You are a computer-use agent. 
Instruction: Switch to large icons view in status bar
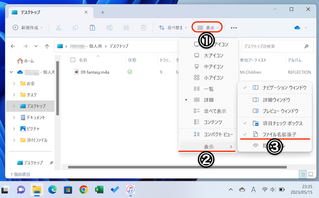(311, 174)
